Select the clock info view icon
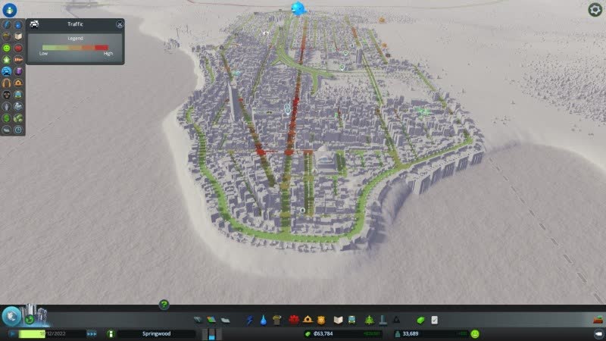606x341 pixels. coord(18,130)
